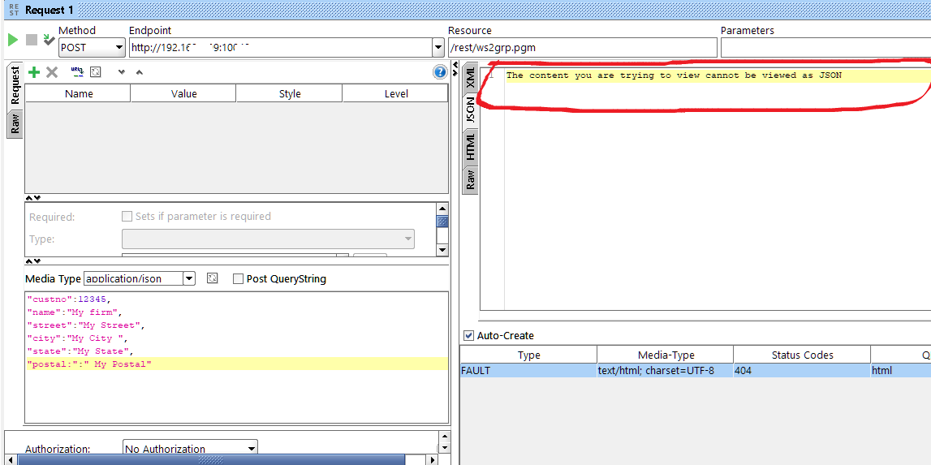
Task: Click the "custno":12345 line in the body
Action: [69, 299]
